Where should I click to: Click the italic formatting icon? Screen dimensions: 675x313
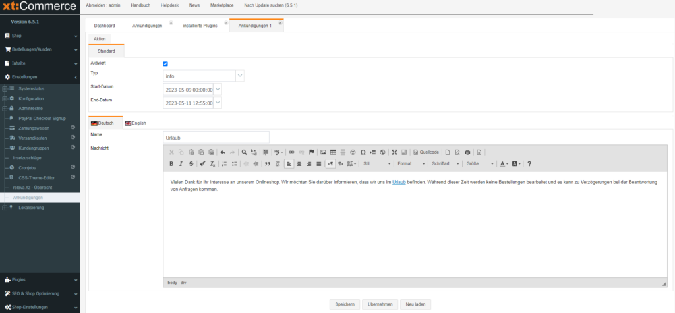click(181, 163)
